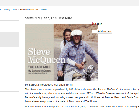
Task: Click the $49 each price label
Action: coord(97,24)
